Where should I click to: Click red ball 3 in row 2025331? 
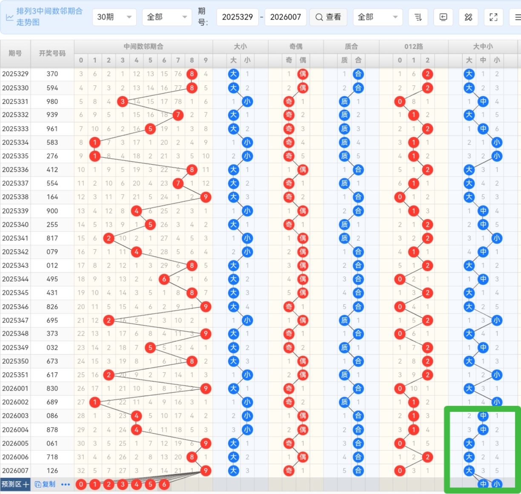pyautogui.click(x=123, y=101)
